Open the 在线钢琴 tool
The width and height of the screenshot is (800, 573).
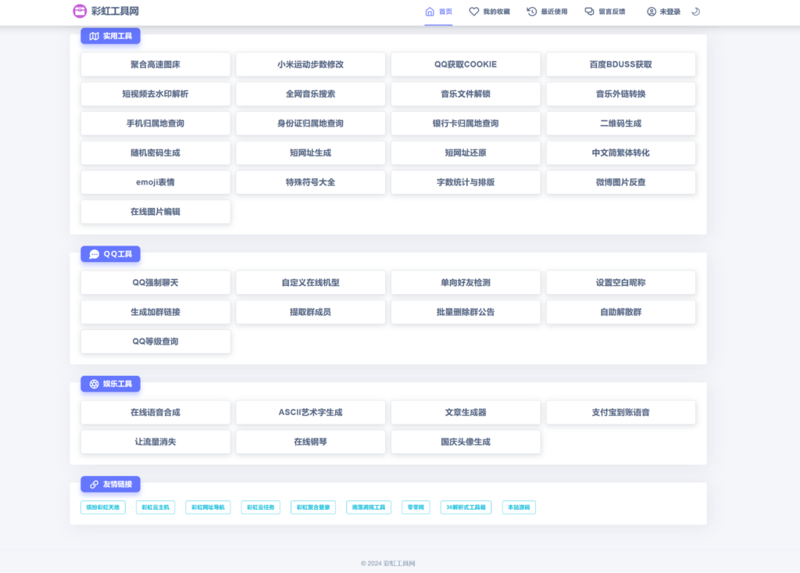[x=310, y=442]
